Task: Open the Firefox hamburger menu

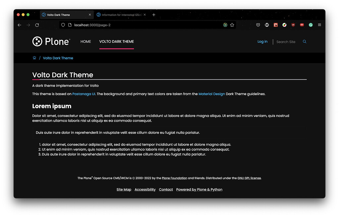Action: tap(319, 25)
